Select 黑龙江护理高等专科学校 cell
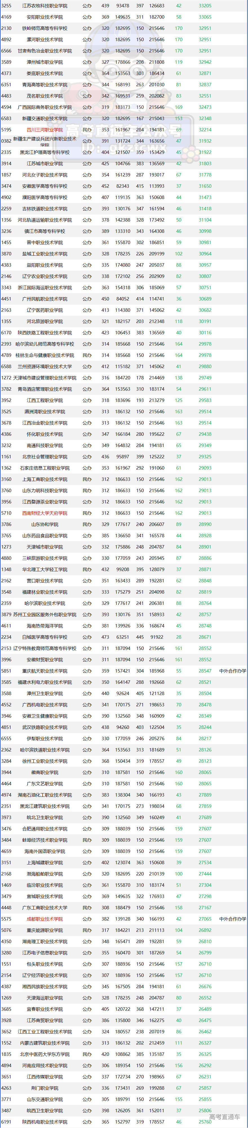 pyautogui.click(x=45, y=152)
